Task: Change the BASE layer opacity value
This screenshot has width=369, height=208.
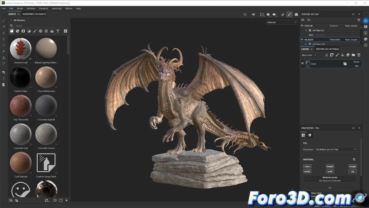Action: (x=356, y=66)
